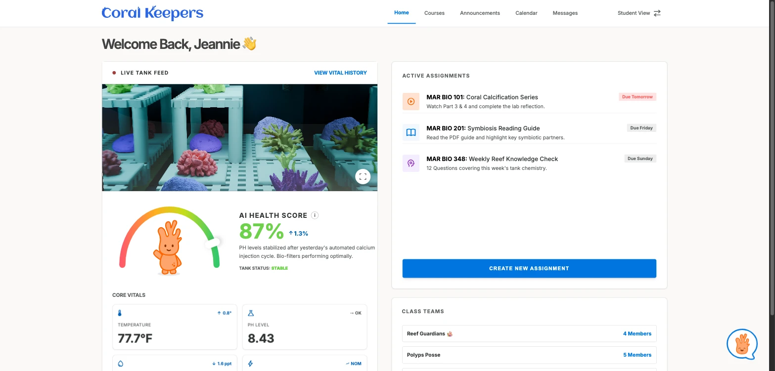Open the Messages tab
Screen dimensions: 775x371
tap(565, 13)
